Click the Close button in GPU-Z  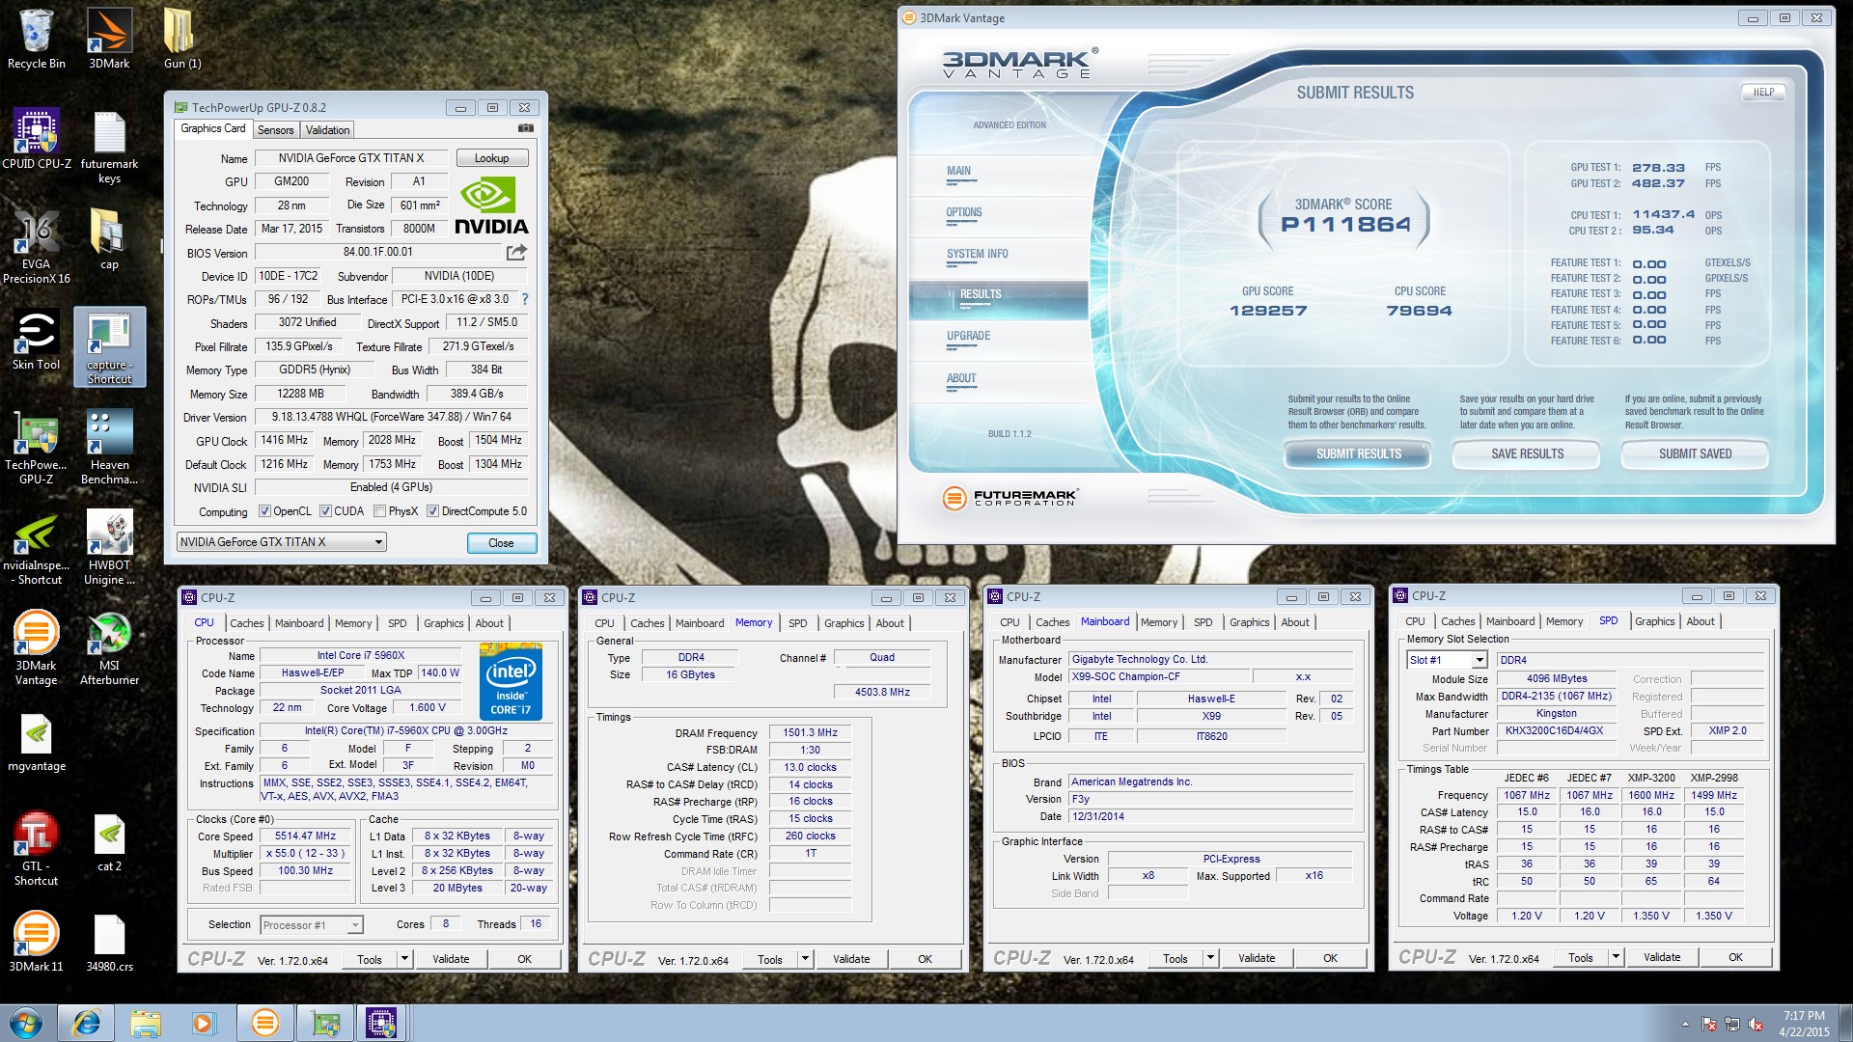[501, 543]
